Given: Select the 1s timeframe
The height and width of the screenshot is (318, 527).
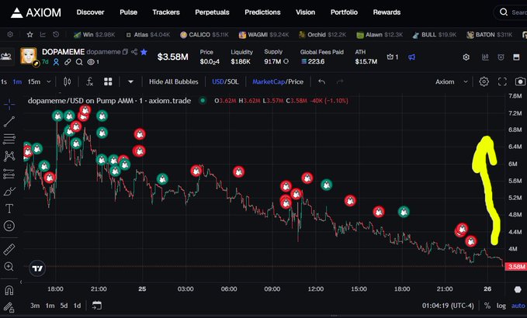Looking at the screenshot, I should pos(4,81).
